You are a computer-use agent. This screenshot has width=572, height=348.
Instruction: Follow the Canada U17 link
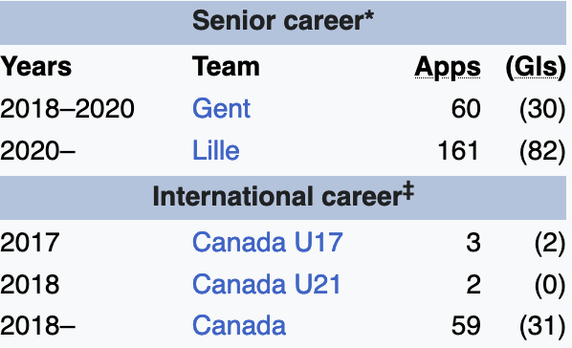point(268,242)
